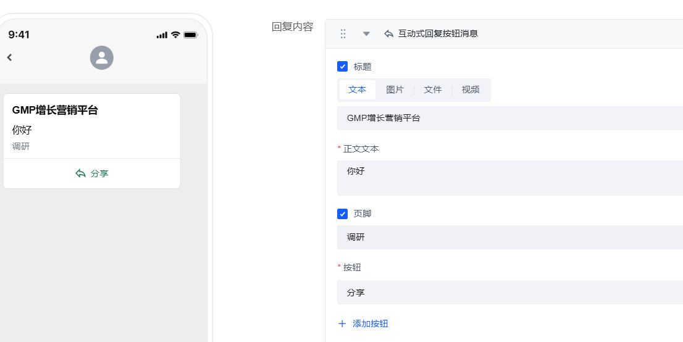The width and height of the screenshot is (683, 342).
Task: Click the battery icon in phone status bar
Action: [x=190, y=35]
